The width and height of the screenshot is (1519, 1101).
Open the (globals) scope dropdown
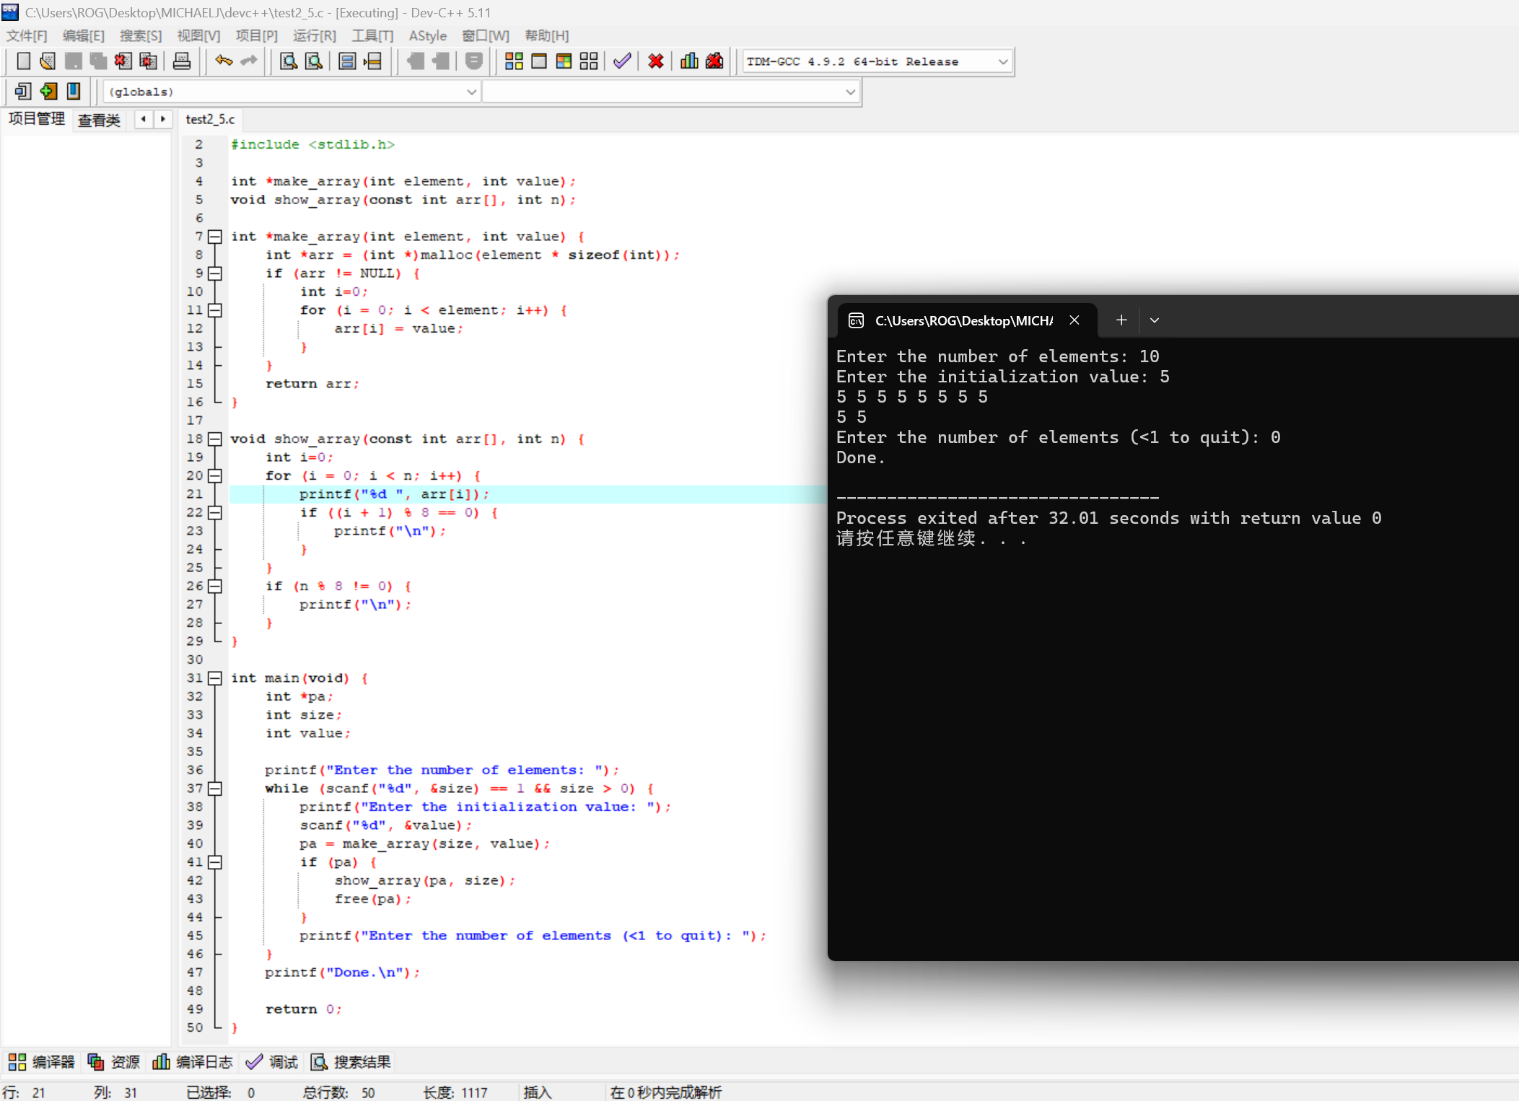[x=471, y=92]
